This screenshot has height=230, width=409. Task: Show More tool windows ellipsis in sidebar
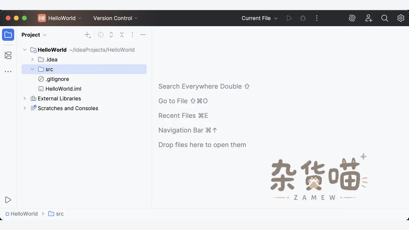tap(8, 72)
